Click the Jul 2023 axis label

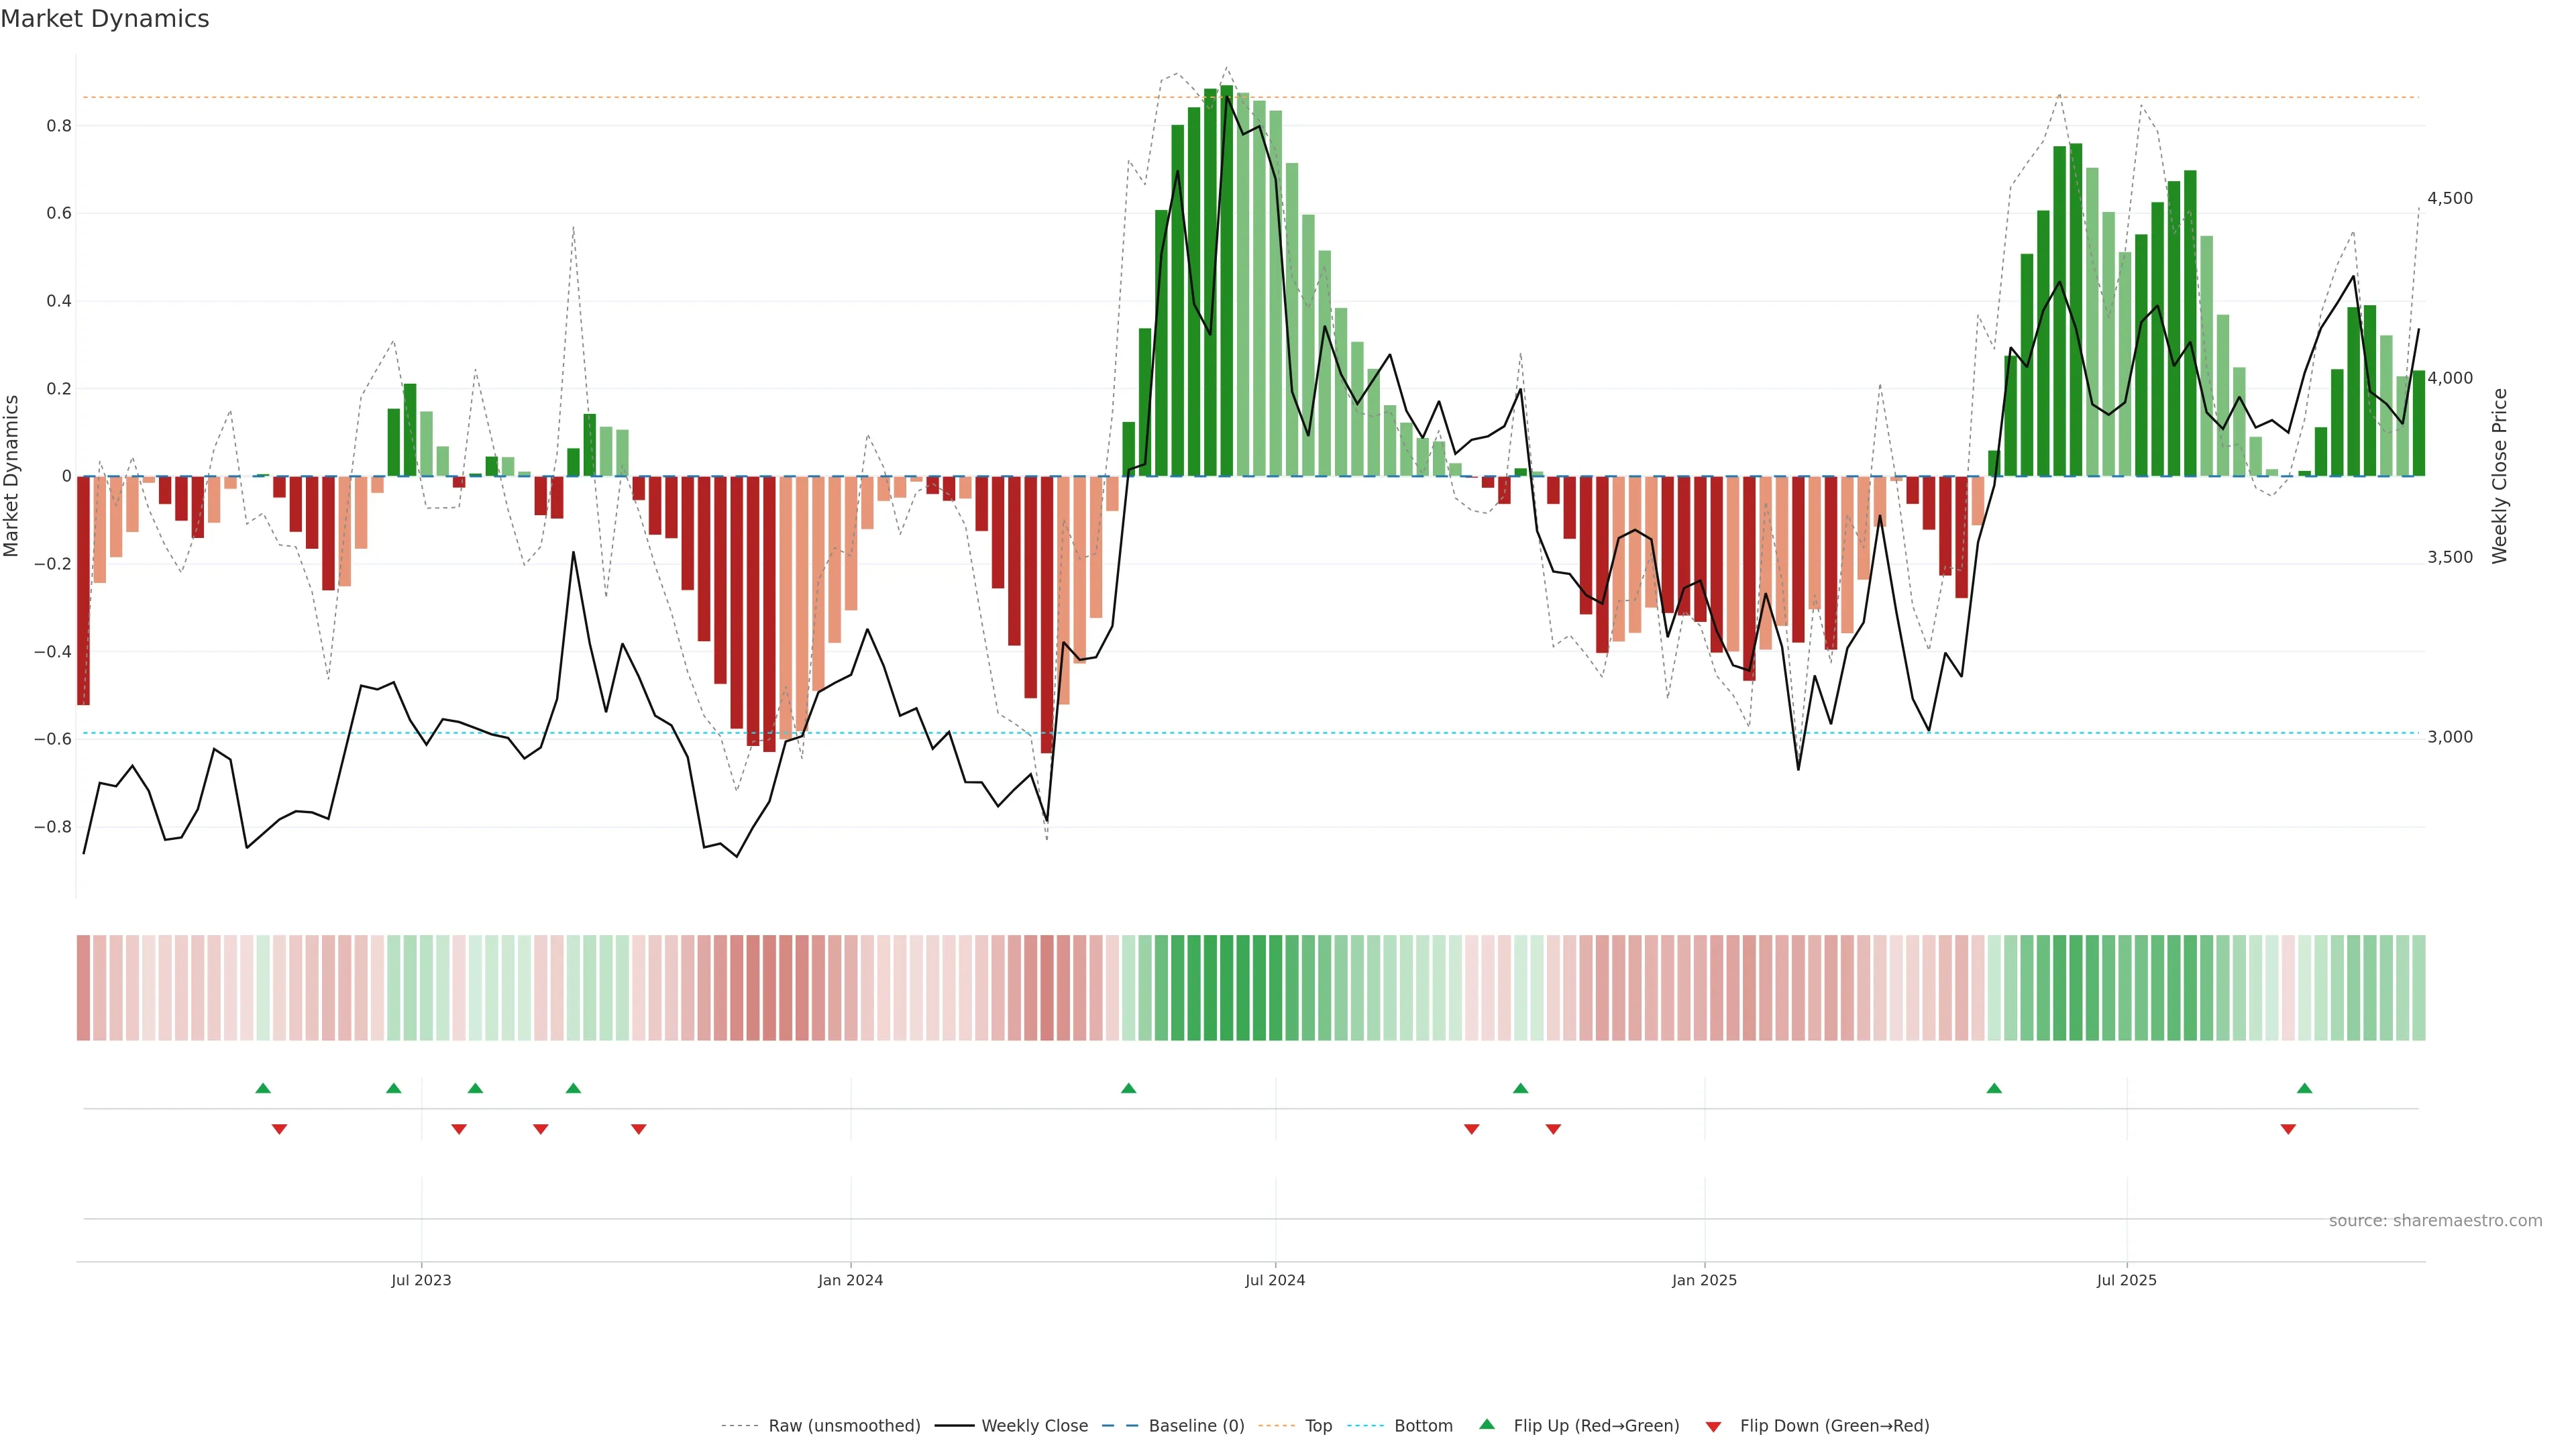click(421, 1280)
